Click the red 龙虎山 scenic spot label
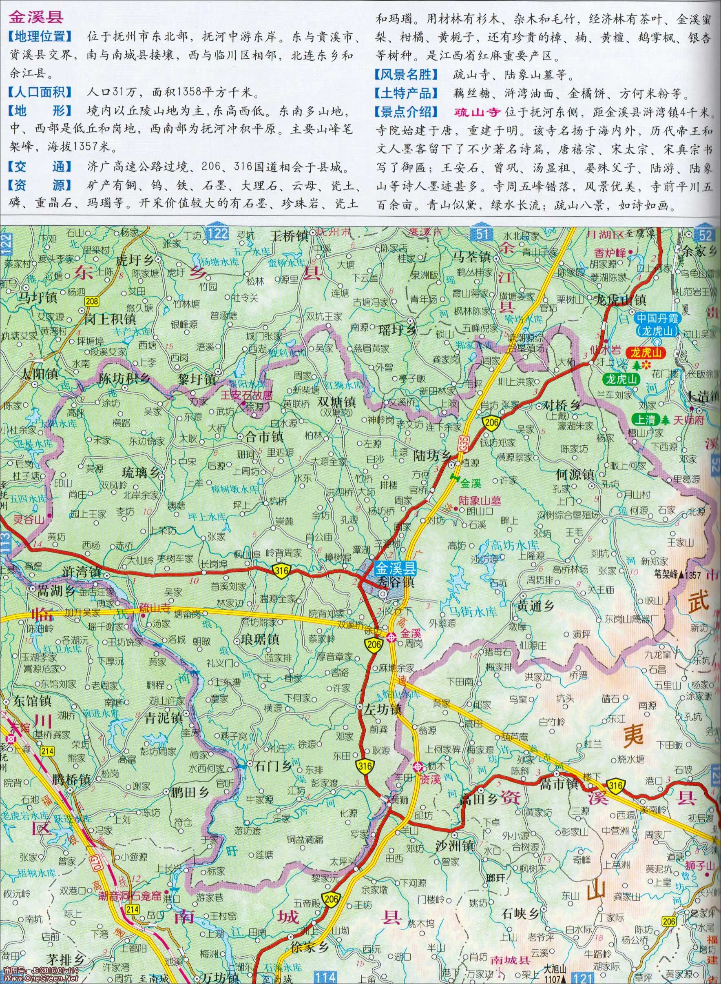This screenshot has width=721, height=984. tap(638, 353)
